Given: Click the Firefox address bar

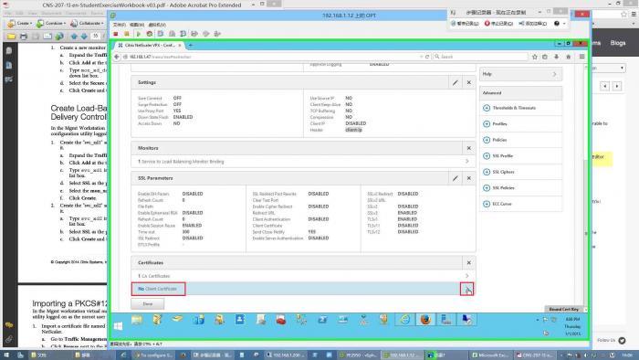Looking at the screenshot, I should click(271, 57).
